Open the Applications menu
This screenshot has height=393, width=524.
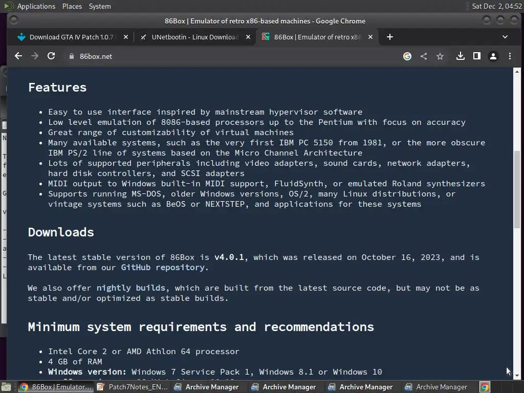point(36,6)
